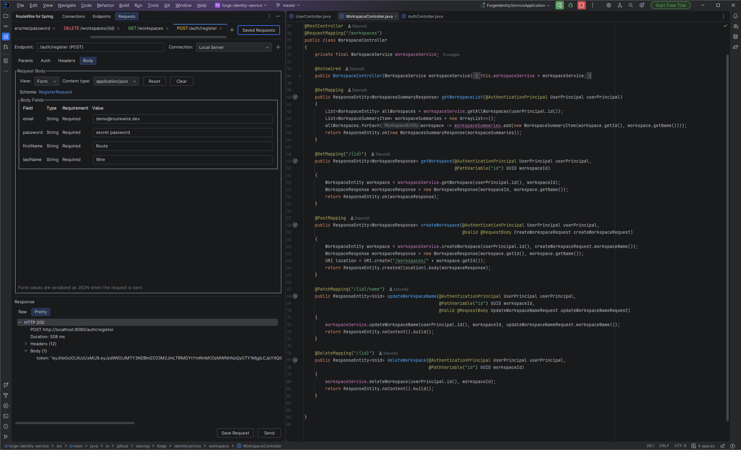Open the Connection Local Server dropdown
Viewport: 741px width, 450px height.
coord(234,47)
